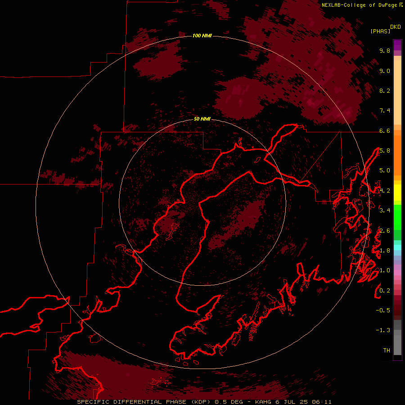This screenshot has width=405, height=405.
Task: Click the 5.0 color scale value
Action: point(385,171)
